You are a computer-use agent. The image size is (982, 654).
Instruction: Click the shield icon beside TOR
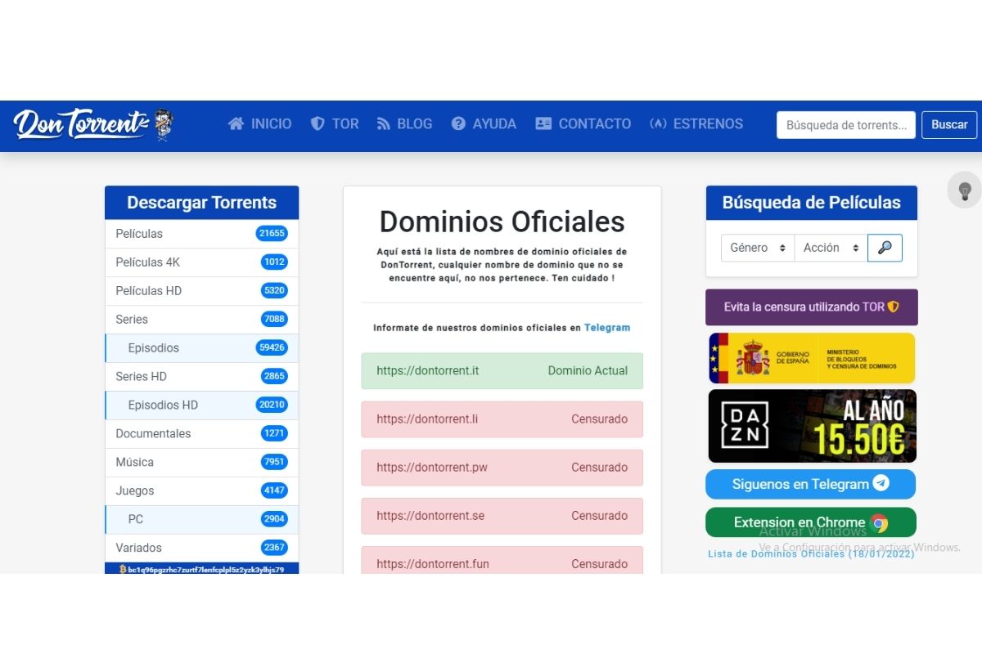coord(318,124)
